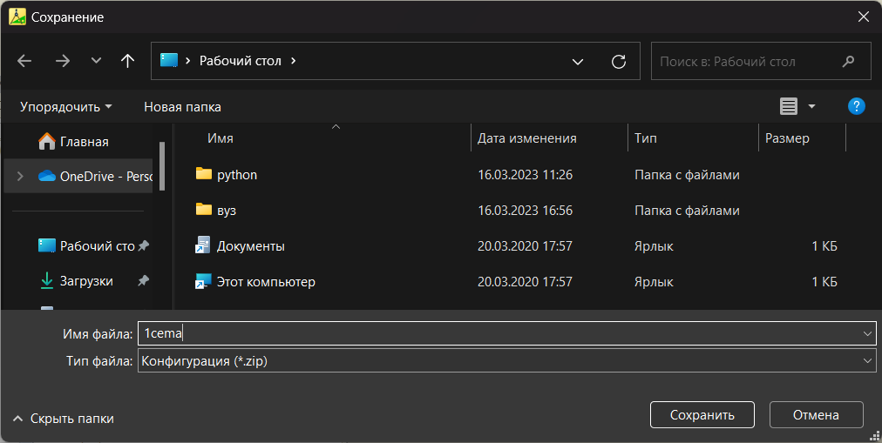This screenshot has width=882, height=443.
Task: Click the forward navigation arrow
Action: coord(63,61)
